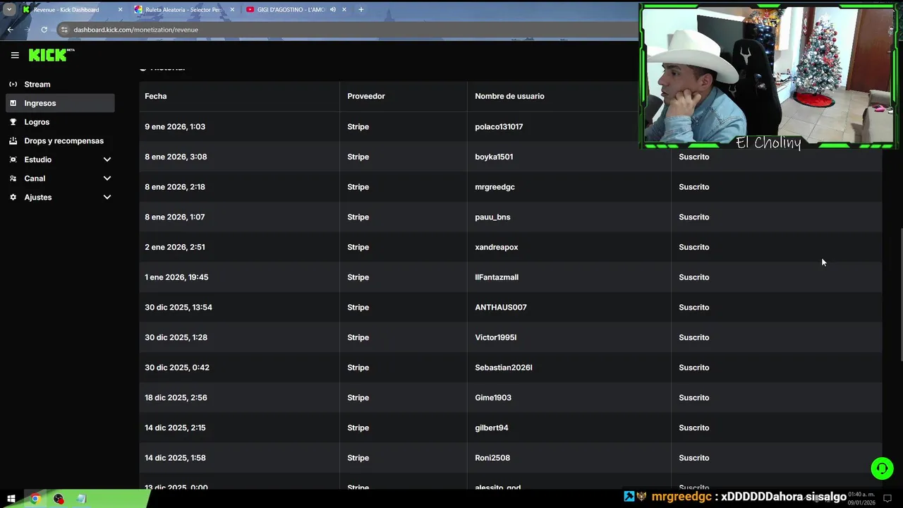This screenshot has height=508, width=903.
Task: Open Logros in the sidebar
Action: click(x=60, y=122)
